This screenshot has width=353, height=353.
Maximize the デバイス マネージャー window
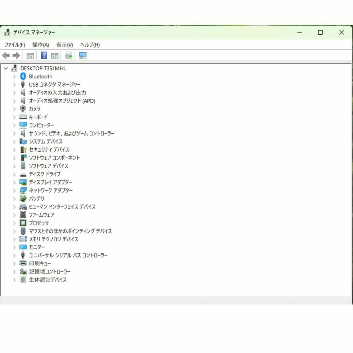point(320,32)
